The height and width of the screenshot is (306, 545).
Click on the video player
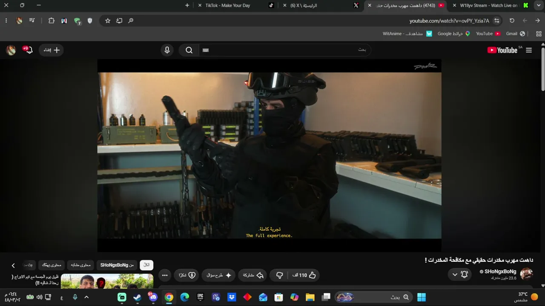pyautogui.click(x=269, y=155)
